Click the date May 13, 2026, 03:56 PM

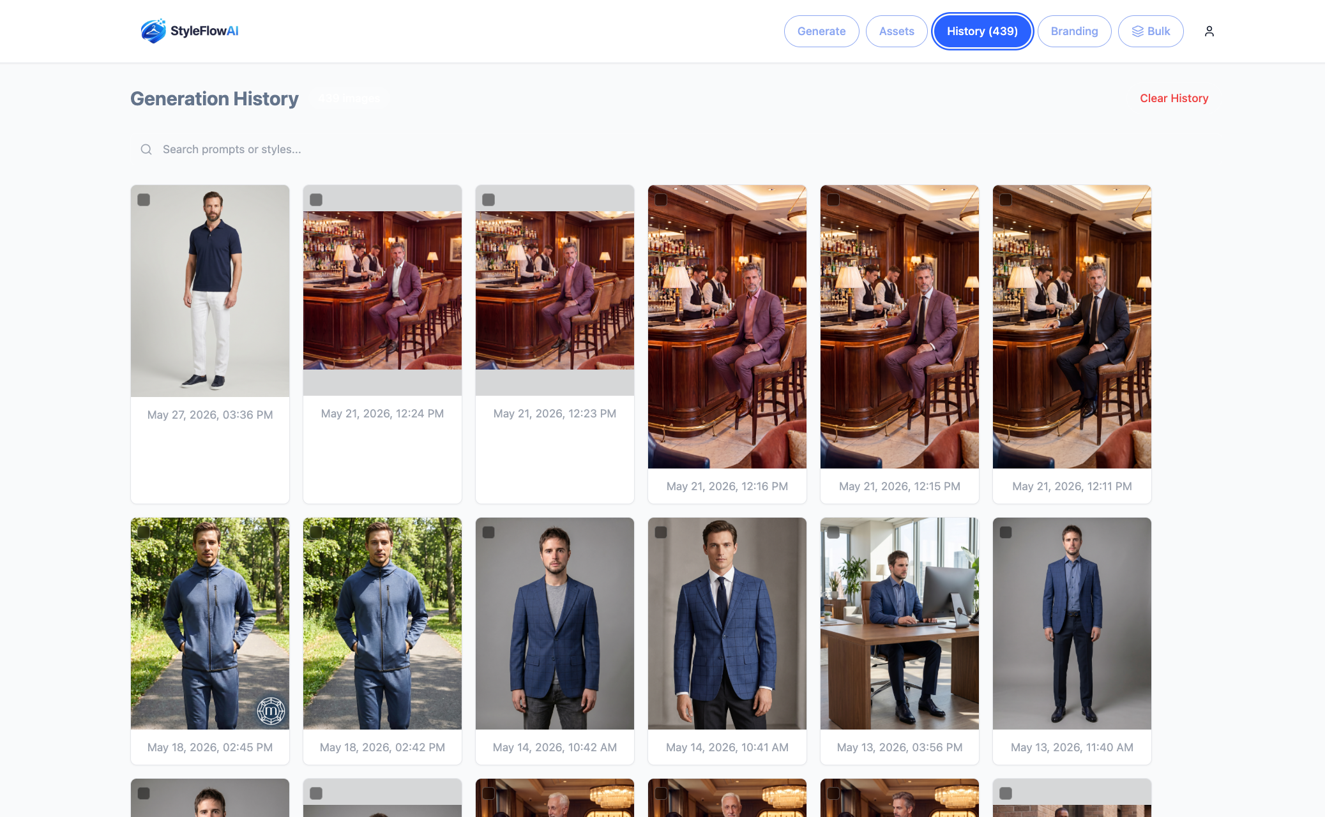pos(900,747)
